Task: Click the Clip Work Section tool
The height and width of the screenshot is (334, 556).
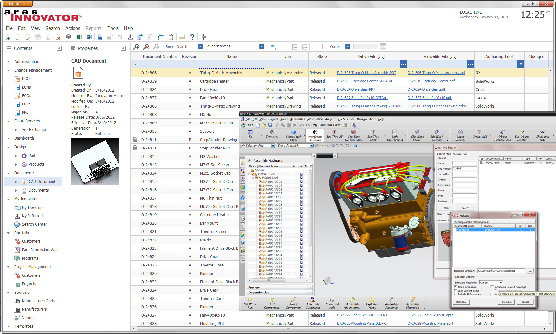Action: pyautogui.click(x=417, y=135)
